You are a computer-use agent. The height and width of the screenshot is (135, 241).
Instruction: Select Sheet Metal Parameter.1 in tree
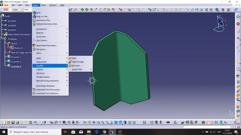pyautogui.click(x=20, y=34)
